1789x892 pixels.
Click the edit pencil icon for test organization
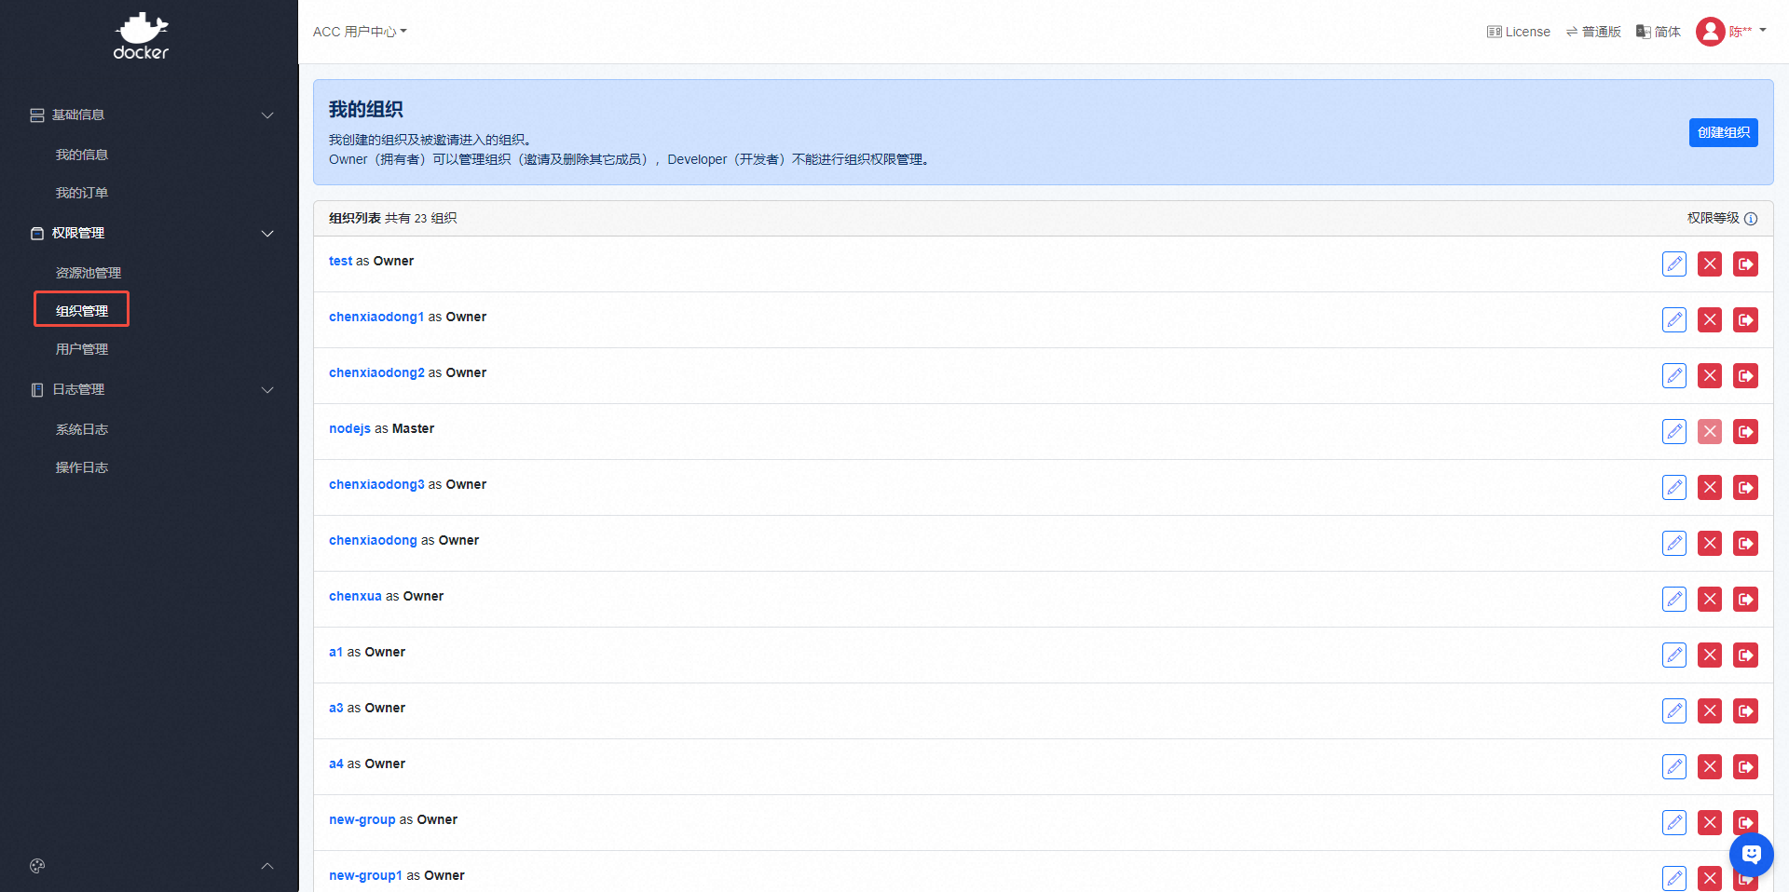click(1673, 264)
